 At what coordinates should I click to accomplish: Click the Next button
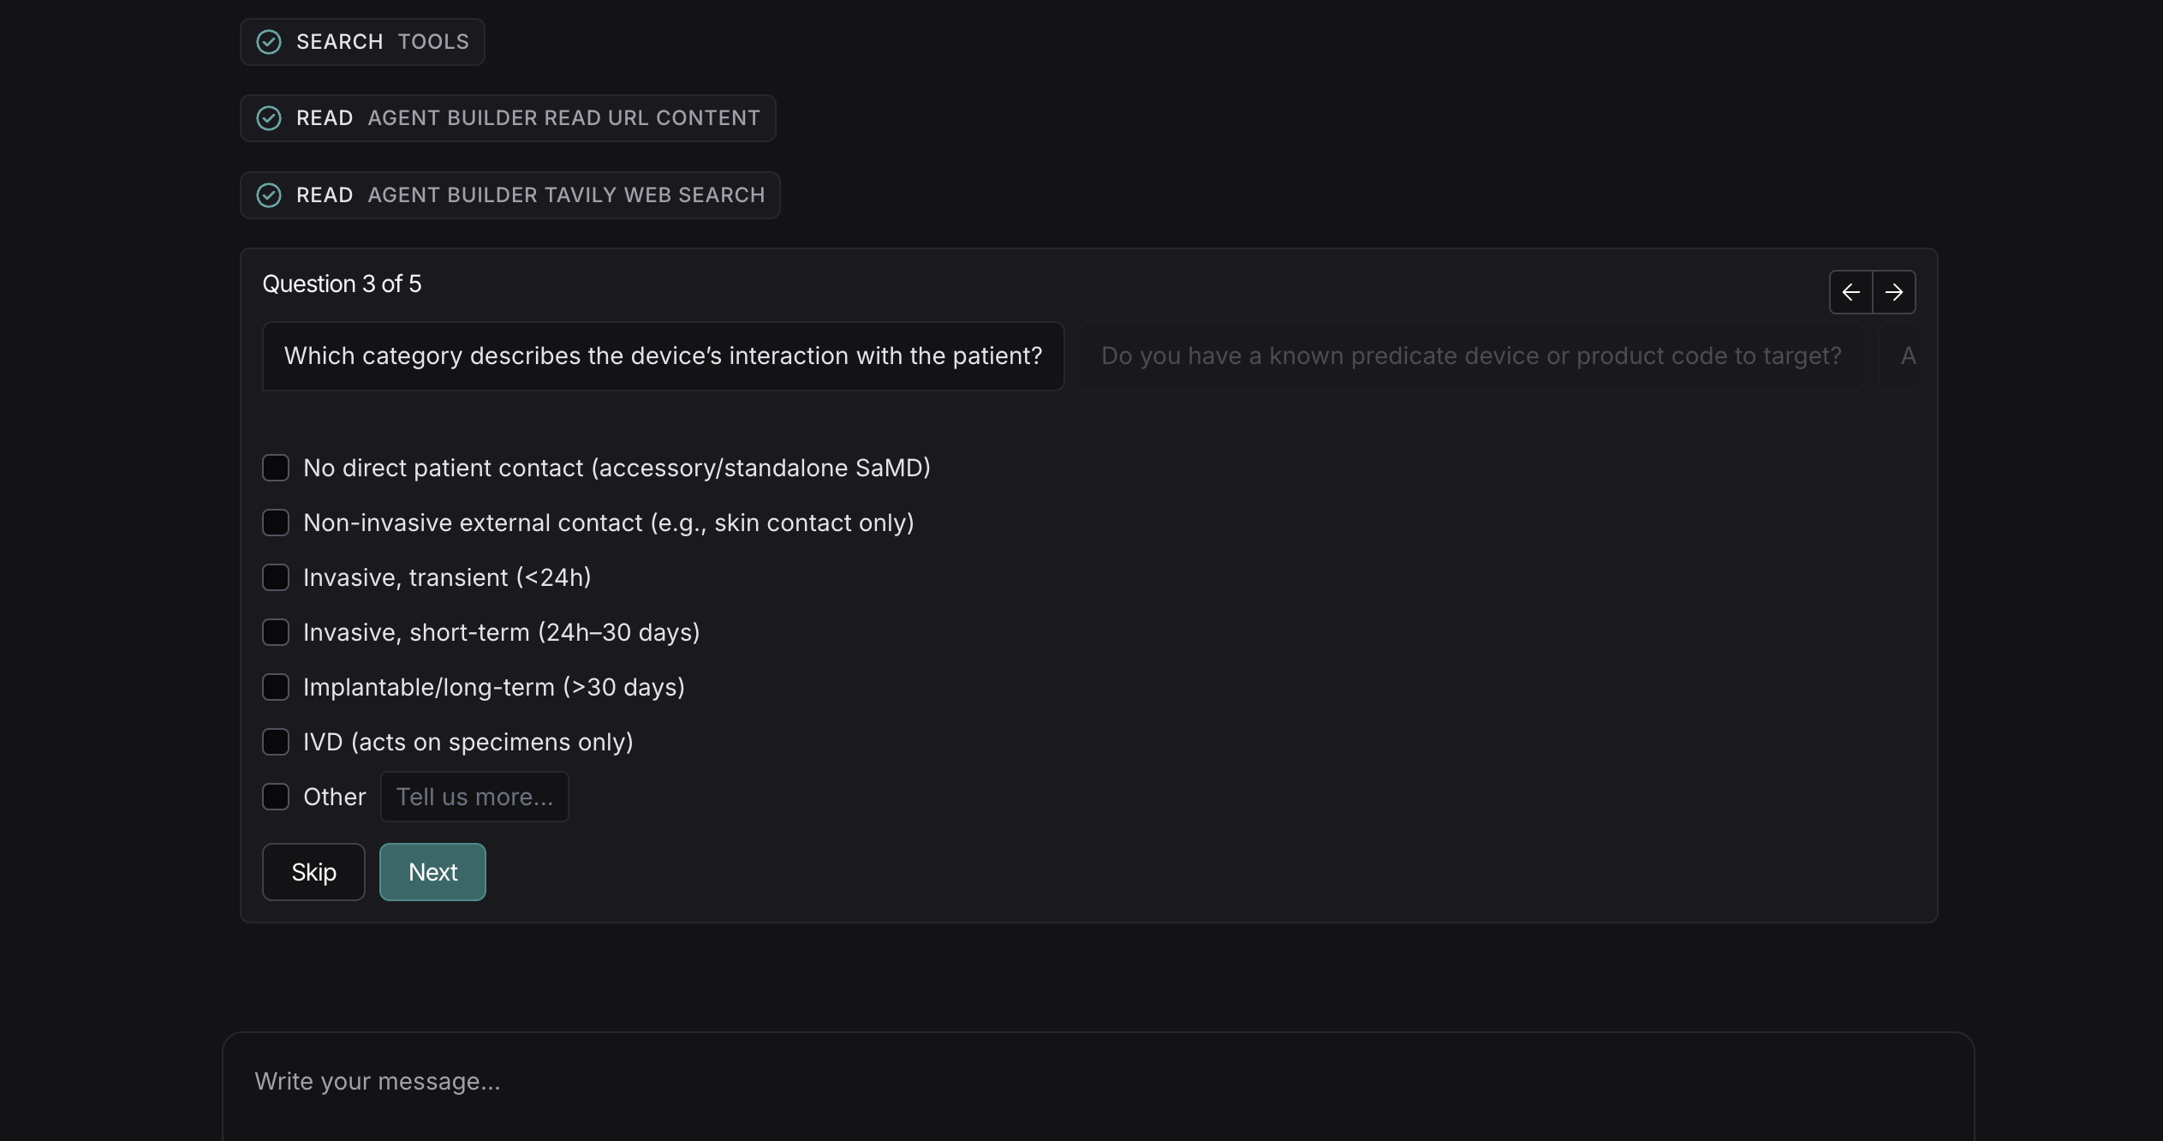pyautogui.click(x=432, y=872)
